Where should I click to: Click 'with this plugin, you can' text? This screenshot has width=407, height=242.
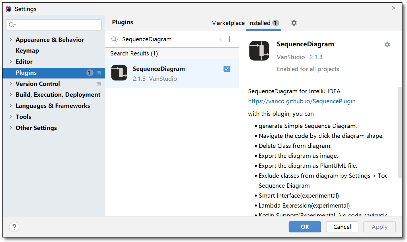point(281,114)
